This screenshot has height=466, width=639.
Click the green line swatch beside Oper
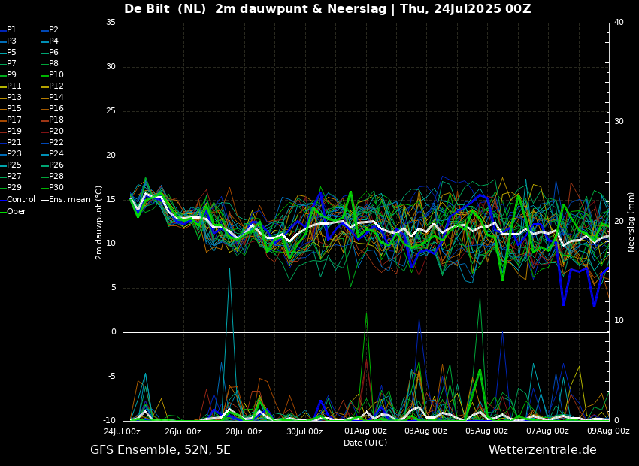[x=3, y=212]
